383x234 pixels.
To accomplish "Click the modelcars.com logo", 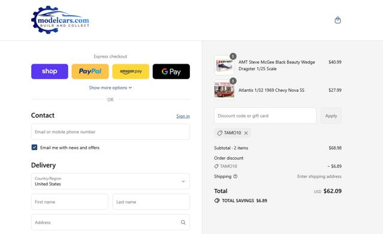I will [x=60, y=20].
